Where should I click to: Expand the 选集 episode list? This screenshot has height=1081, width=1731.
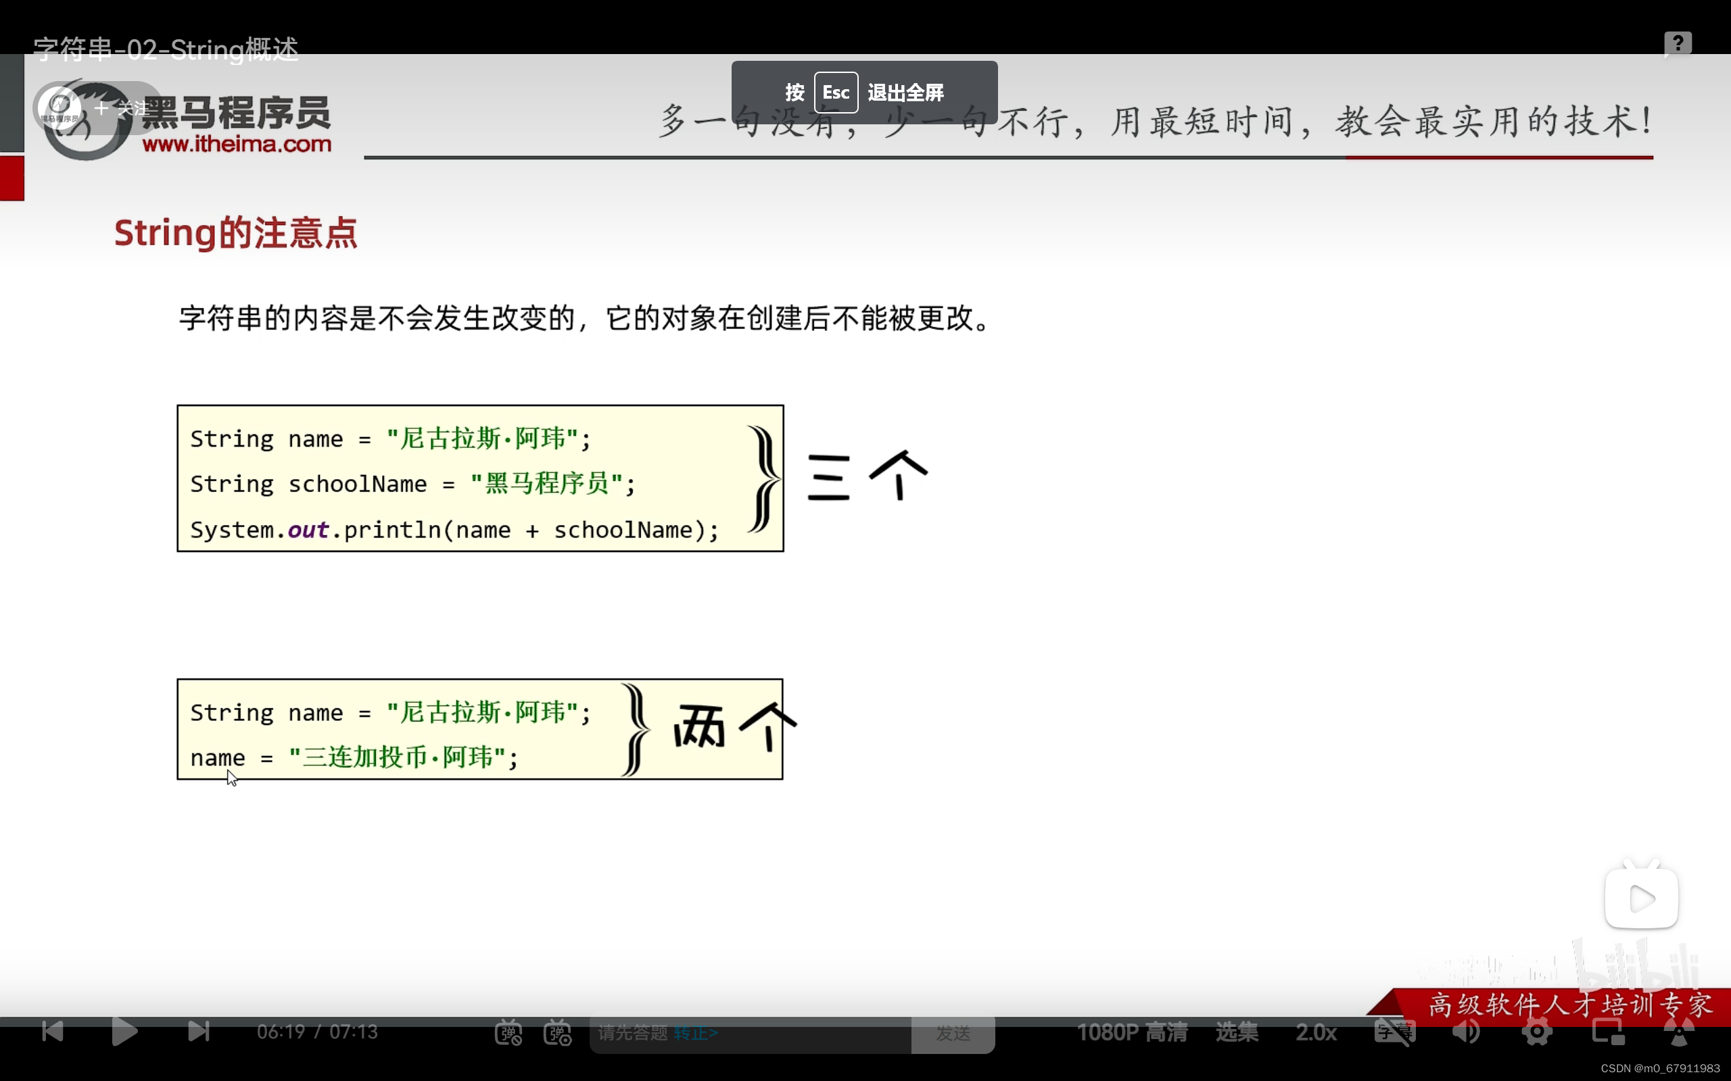coord(1236,1032)
